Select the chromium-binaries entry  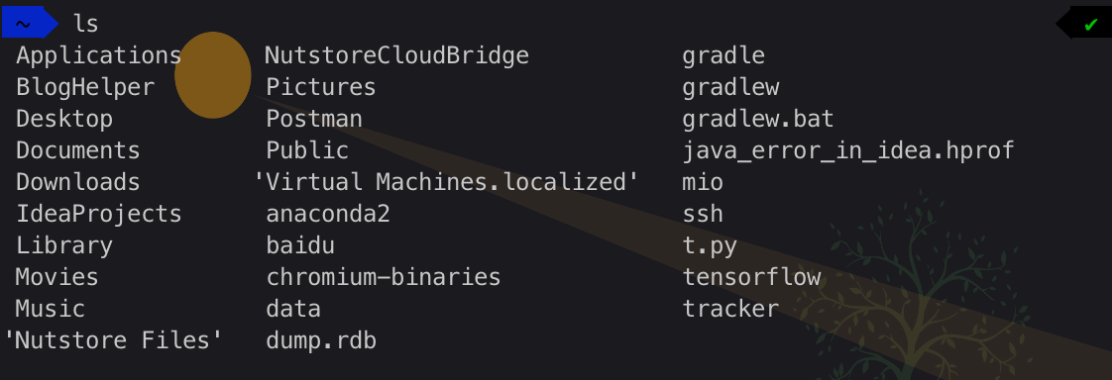(384, 277)
